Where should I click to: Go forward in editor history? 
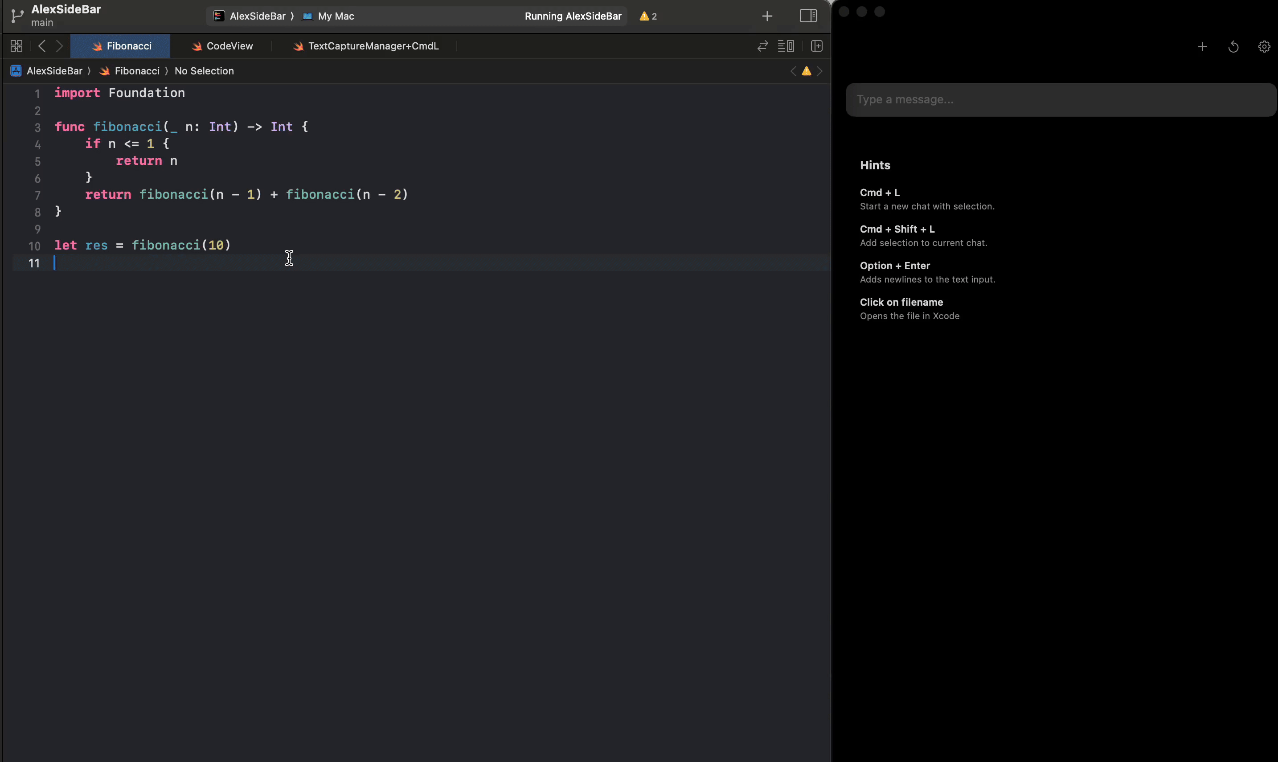[60, 46]
